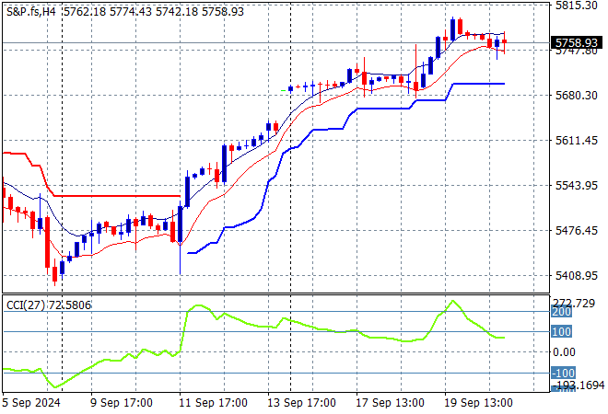Image resolution: width=608 pixels, height=414 pixels.
Task: Select the blue step line under candles
Action: 387,108
